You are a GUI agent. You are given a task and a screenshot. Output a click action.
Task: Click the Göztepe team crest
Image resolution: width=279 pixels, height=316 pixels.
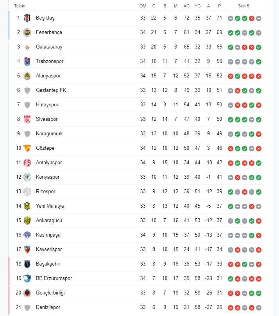click(27, 148)
